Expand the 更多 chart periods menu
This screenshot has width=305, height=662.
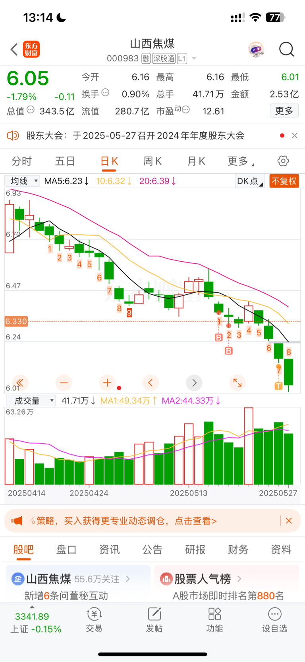(241, 161)
